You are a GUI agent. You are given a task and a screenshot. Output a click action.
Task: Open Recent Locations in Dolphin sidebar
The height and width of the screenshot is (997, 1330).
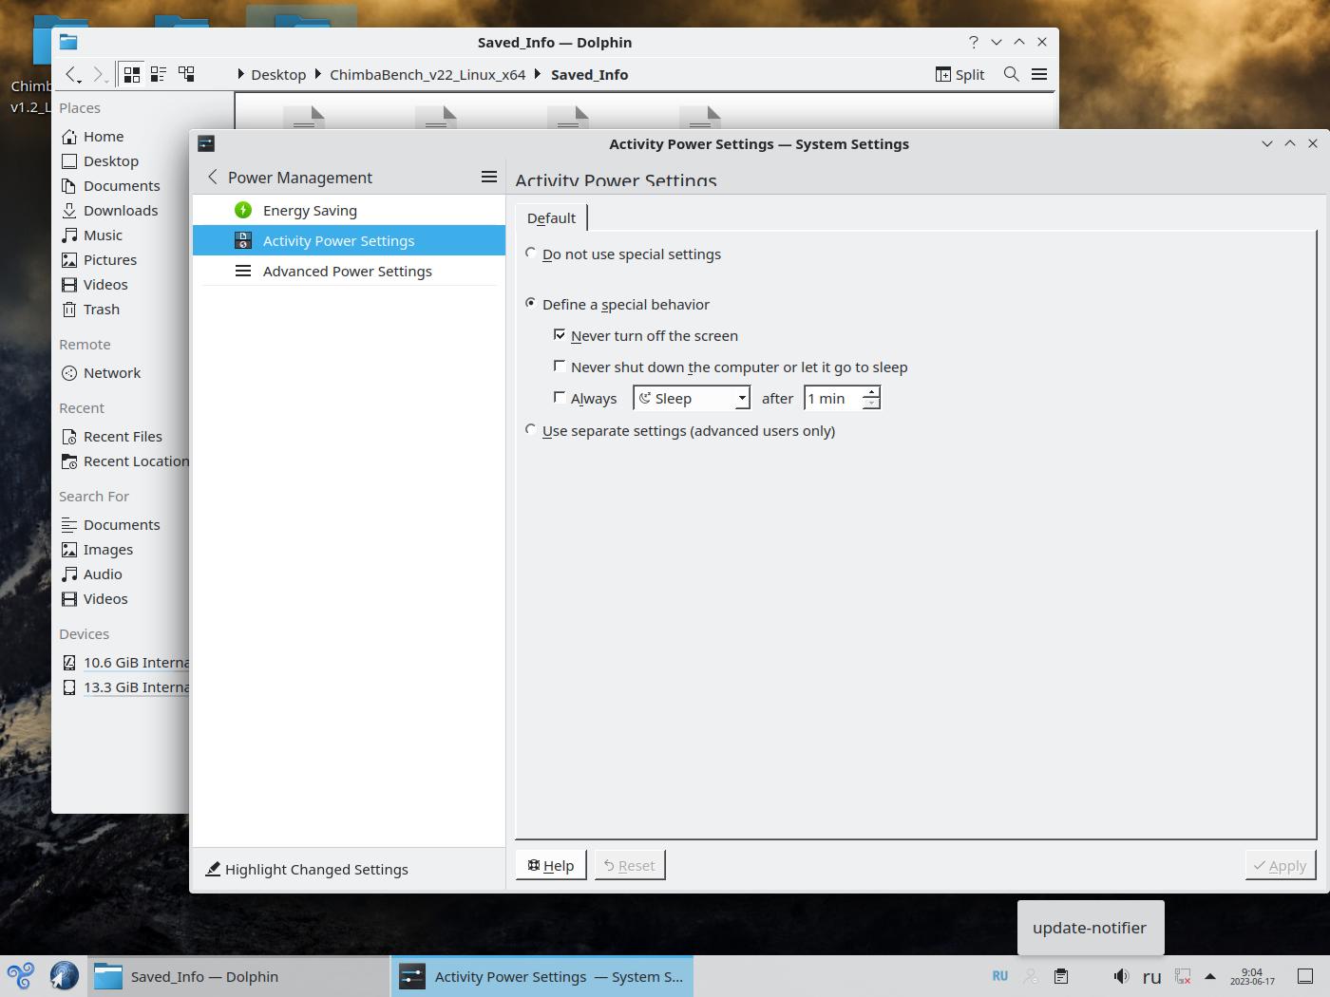(124, 461)
